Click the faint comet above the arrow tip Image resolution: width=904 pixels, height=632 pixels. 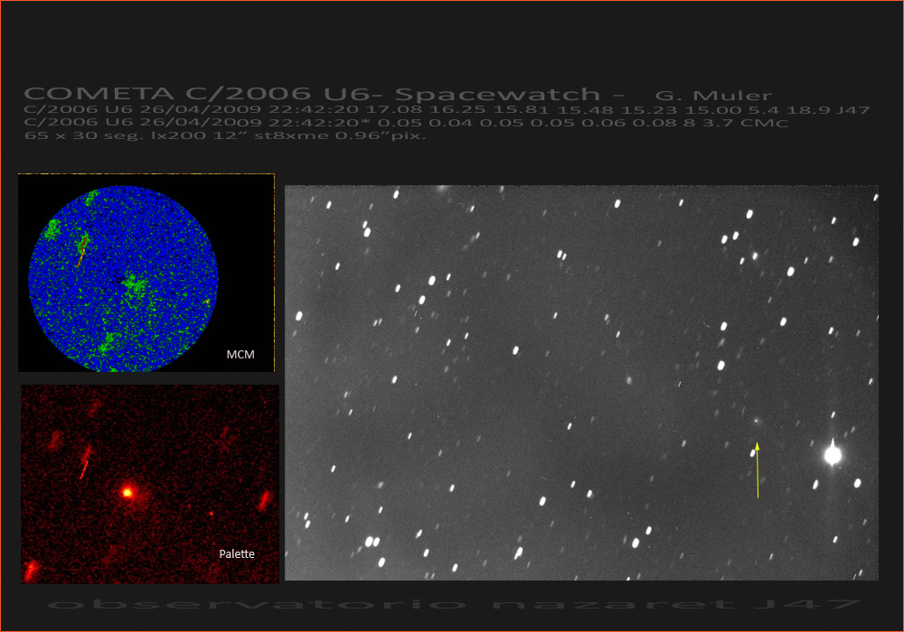click(x=756, y=421)
